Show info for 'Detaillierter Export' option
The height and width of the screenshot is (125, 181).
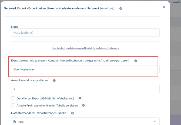point(80,98)
